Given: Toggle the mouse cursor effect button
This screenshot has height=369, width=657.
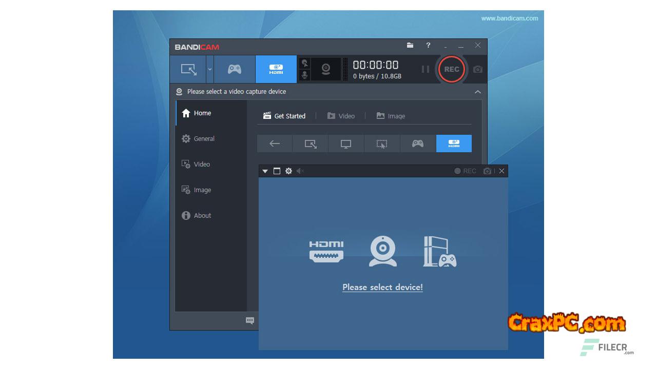Looking at the screenshot, I should pyautogui.click(x=305, y=63).
